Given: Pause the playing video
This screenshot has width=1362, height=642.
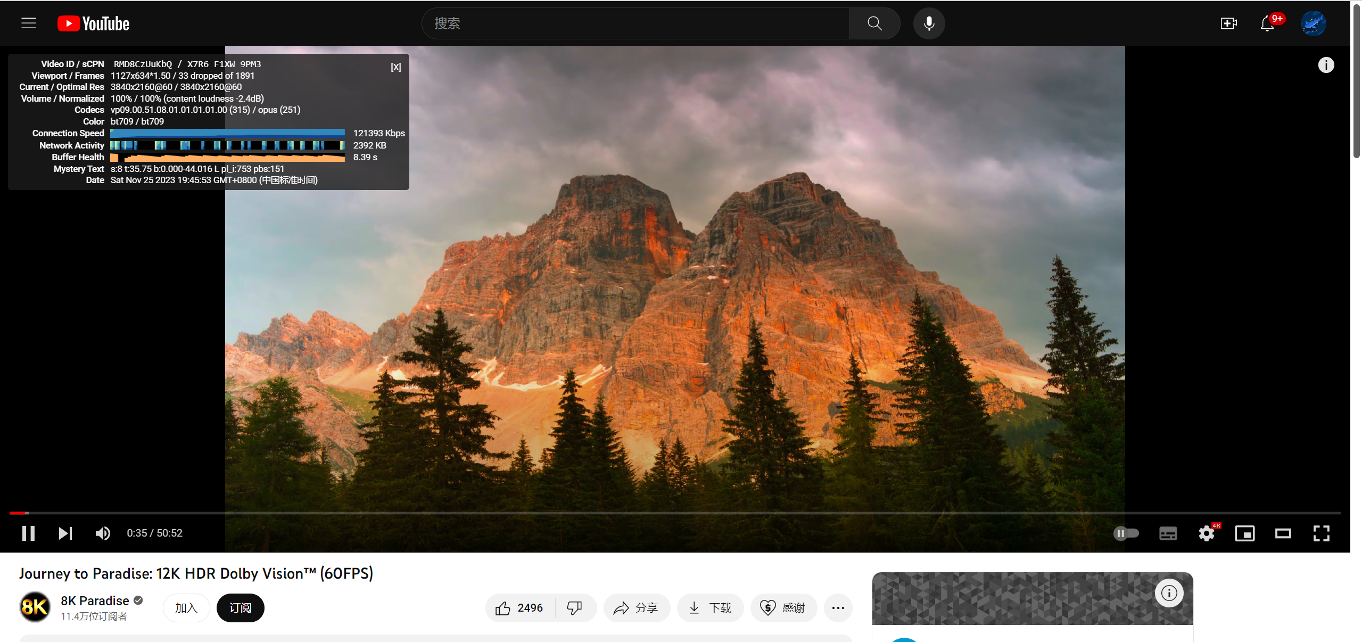Looking at the screenshot, I should (29, 533).
